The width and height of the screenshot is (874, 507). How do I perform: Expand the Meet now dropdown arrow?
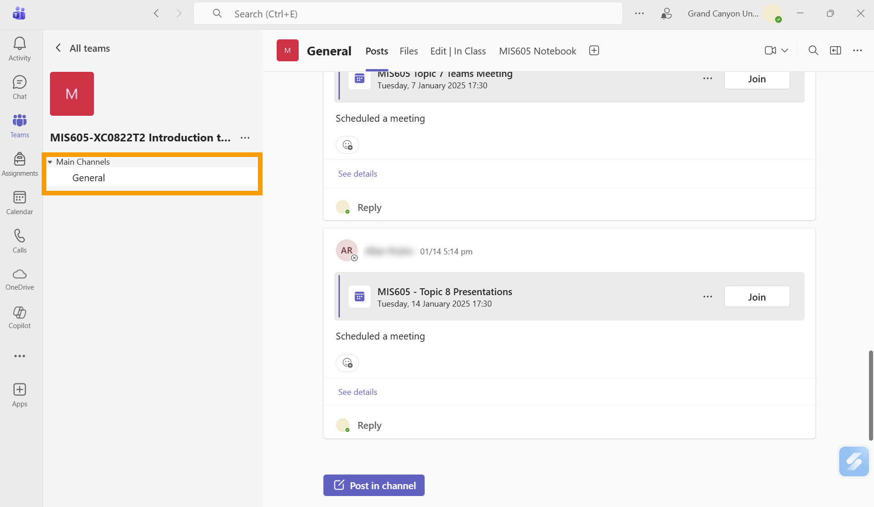pos(785,51)
